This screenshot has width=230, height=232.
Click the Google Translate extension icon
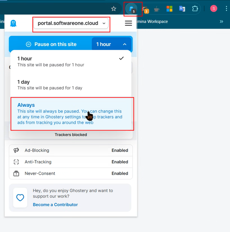[x=182, y=9]
